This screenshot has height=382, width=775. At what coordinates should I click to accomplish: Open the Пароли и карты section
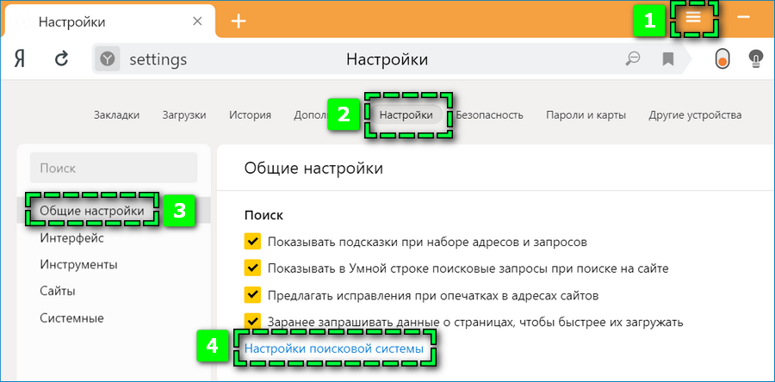click(x=586, y=115)
